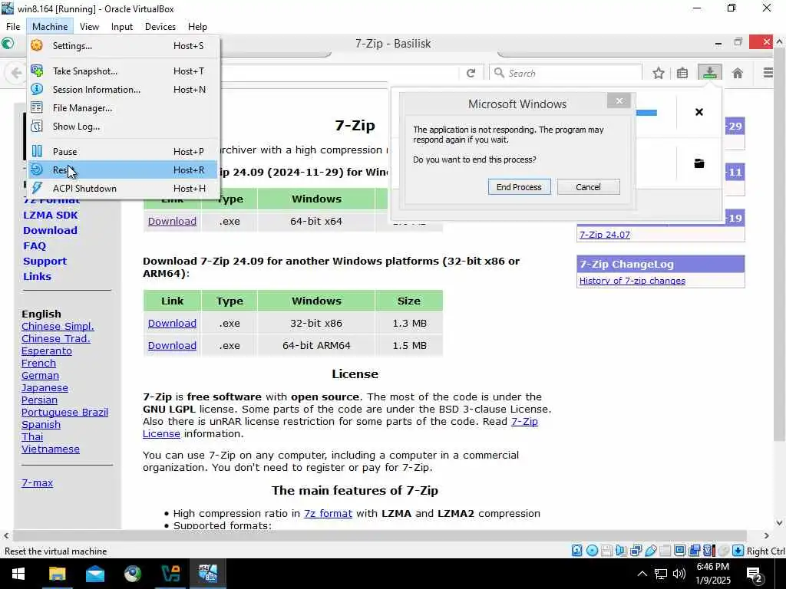Select Session Information... menu entry
The image size is (786, 589).
click(x=124, y=90)
